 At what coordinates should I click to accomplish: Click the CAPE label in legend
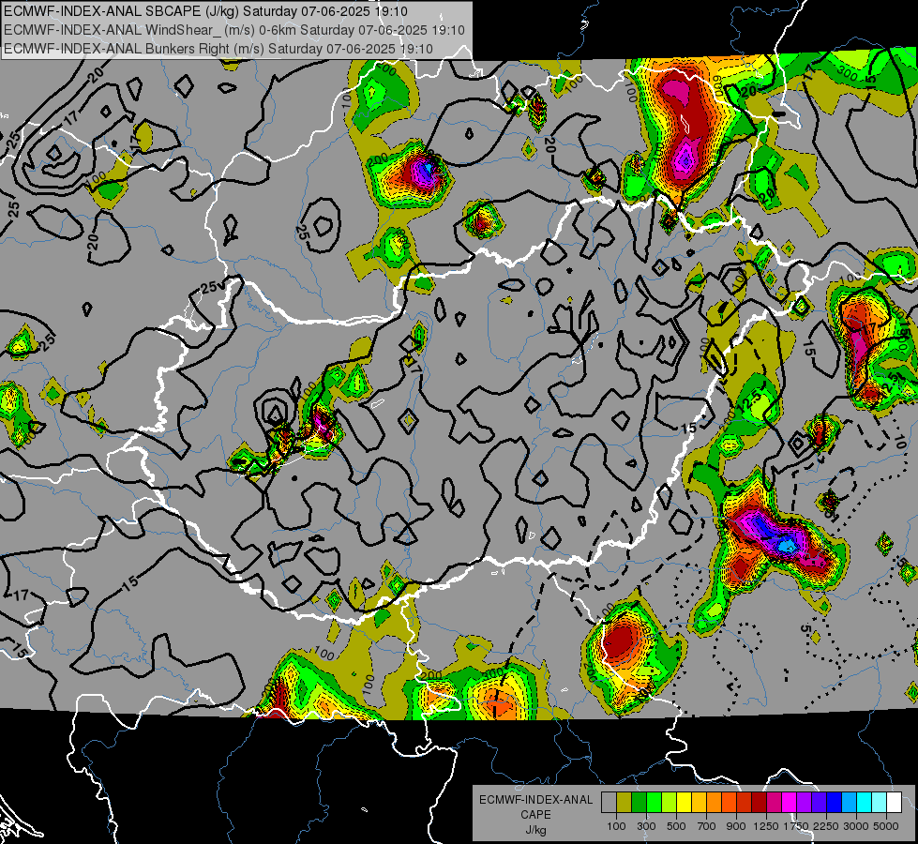(x=535, y=815)
